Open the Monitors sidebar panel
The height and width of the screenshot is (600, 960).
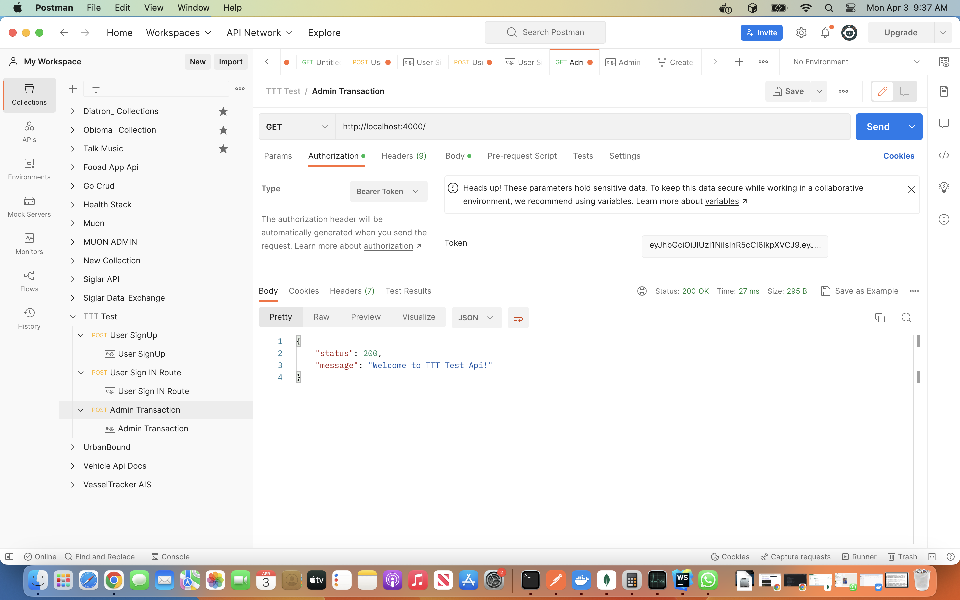pyautogui.click(x=29, y=244)
